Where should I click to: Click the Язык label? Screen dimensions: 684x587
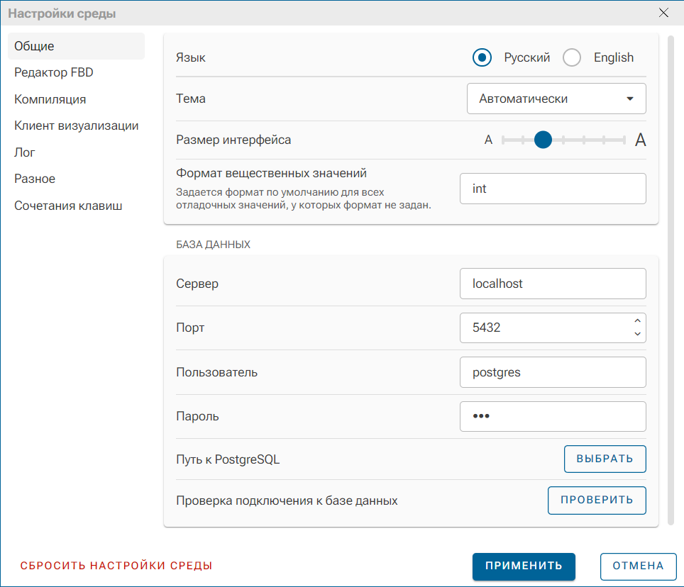[x=191, y=58]
